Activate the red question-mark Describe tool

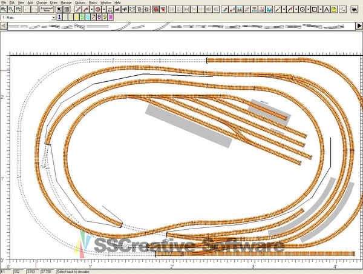click(x=156, y=10)
